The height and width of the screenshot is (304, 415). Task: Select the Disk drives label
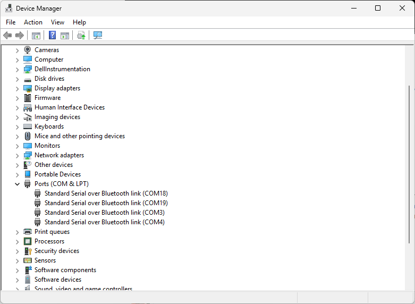point(49,79)
